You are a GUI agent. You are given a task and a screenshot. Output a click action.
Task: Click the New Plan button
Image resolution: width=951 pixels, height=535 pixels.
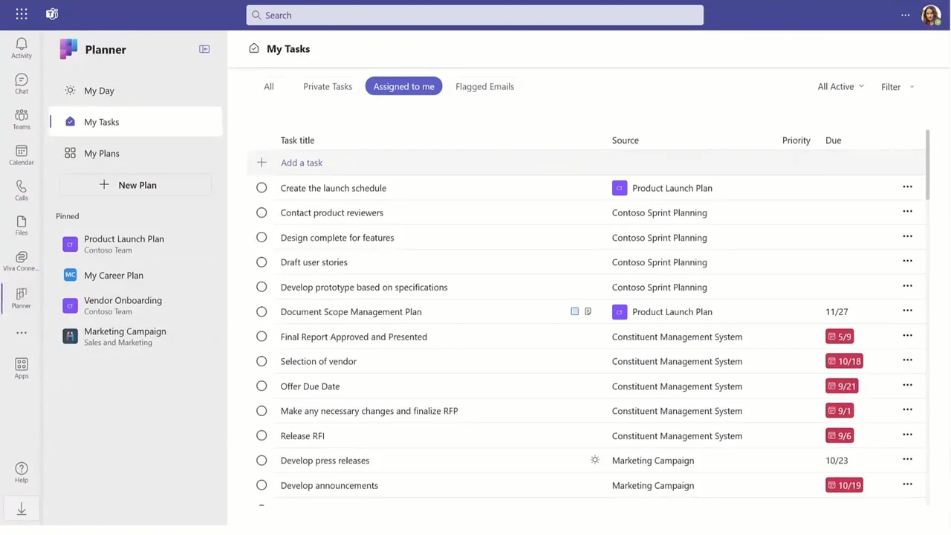pos(135,185)
